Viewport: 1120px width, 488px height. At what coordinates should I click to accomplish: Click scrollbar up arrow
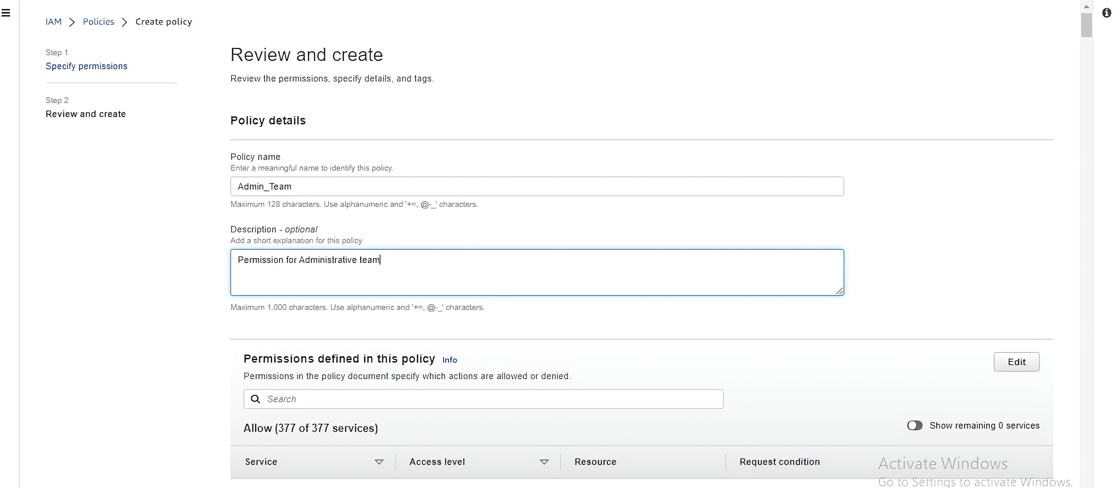(x=1086, y=7)
